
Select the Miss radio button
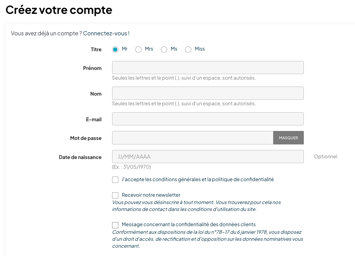click(x=188, y=50)
